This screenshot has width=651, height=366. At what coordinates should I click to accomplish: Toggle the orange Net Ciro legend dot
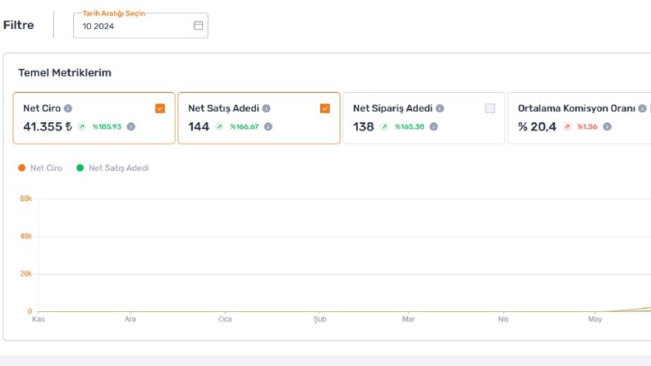(21, 167)
